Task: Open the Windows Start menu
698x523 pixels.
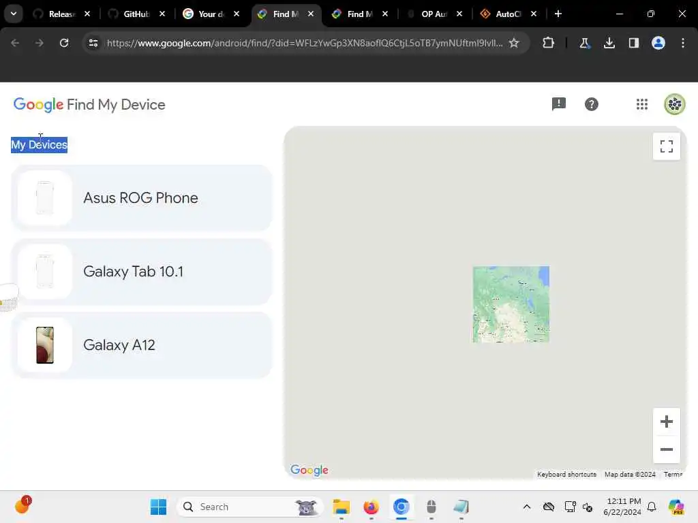Action: tap(158, 507)
